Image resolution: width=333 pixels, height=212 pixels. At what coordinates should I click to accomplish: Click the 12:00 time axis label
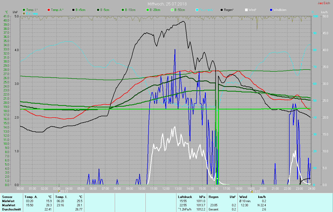click(x=166, y=188)
